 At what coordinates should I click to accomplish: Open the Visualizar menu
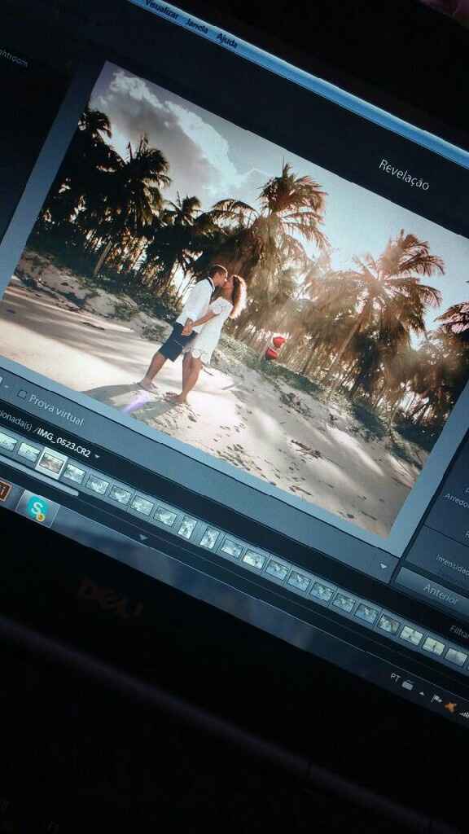pos(162,11)
